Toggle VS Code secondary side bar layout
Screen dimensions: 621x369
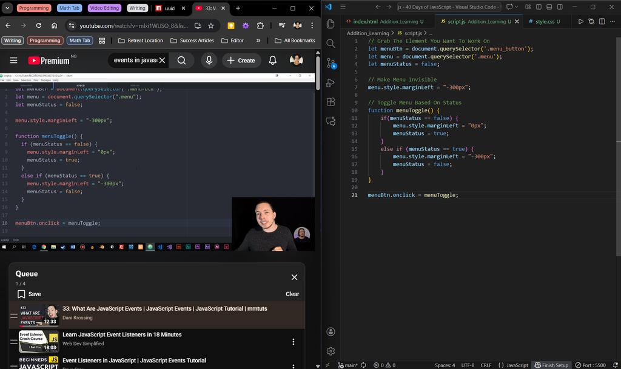click(560, 7)
